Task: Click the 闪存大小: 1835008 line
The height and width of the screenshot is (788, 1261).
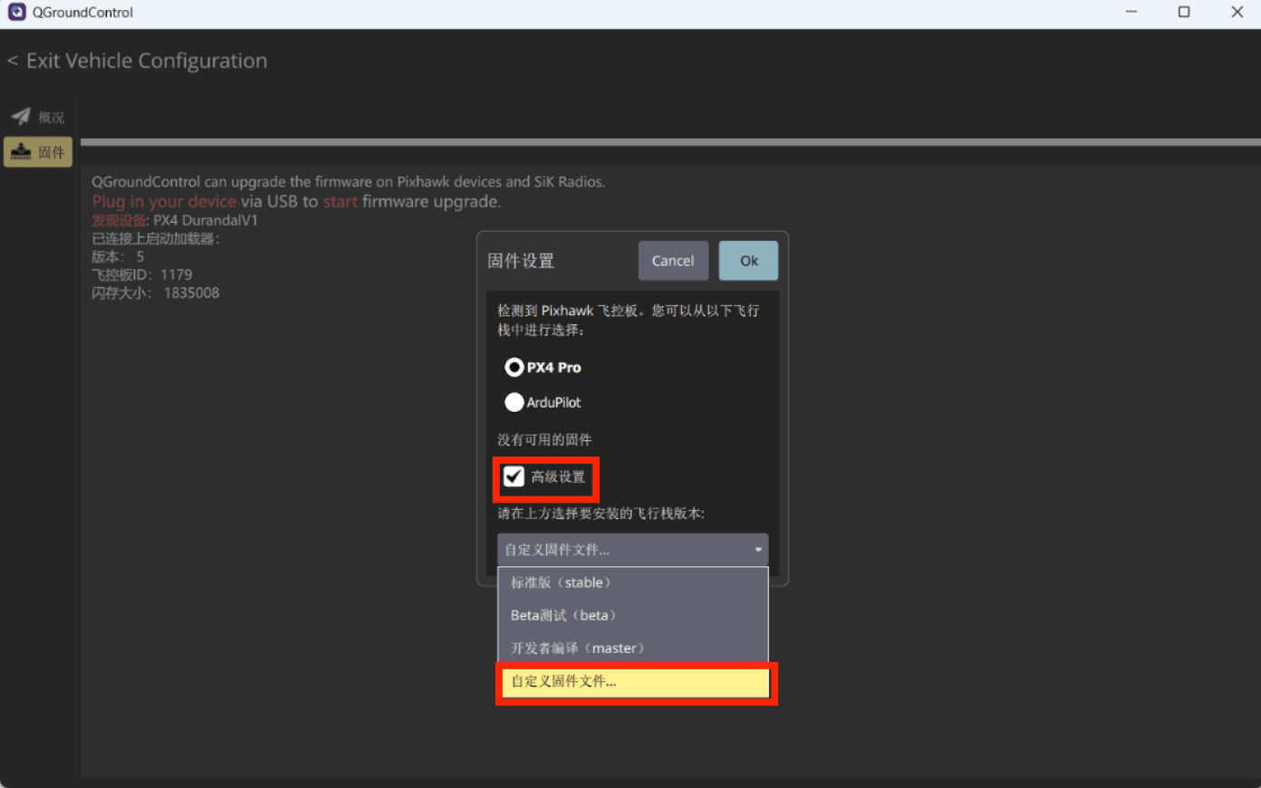Action: [x=155, y=293]
